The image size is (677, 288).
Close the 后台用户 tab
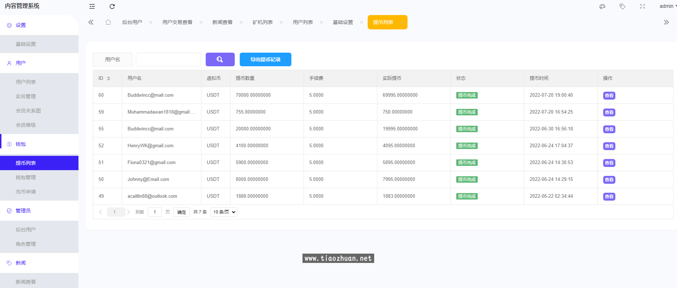[x=151, y=22]
